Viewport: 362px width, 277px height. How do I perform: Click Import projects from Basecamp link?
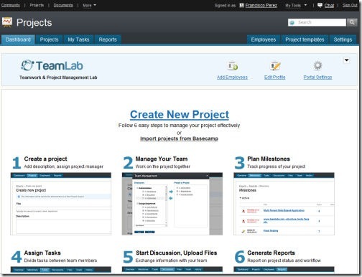(179, 138)
